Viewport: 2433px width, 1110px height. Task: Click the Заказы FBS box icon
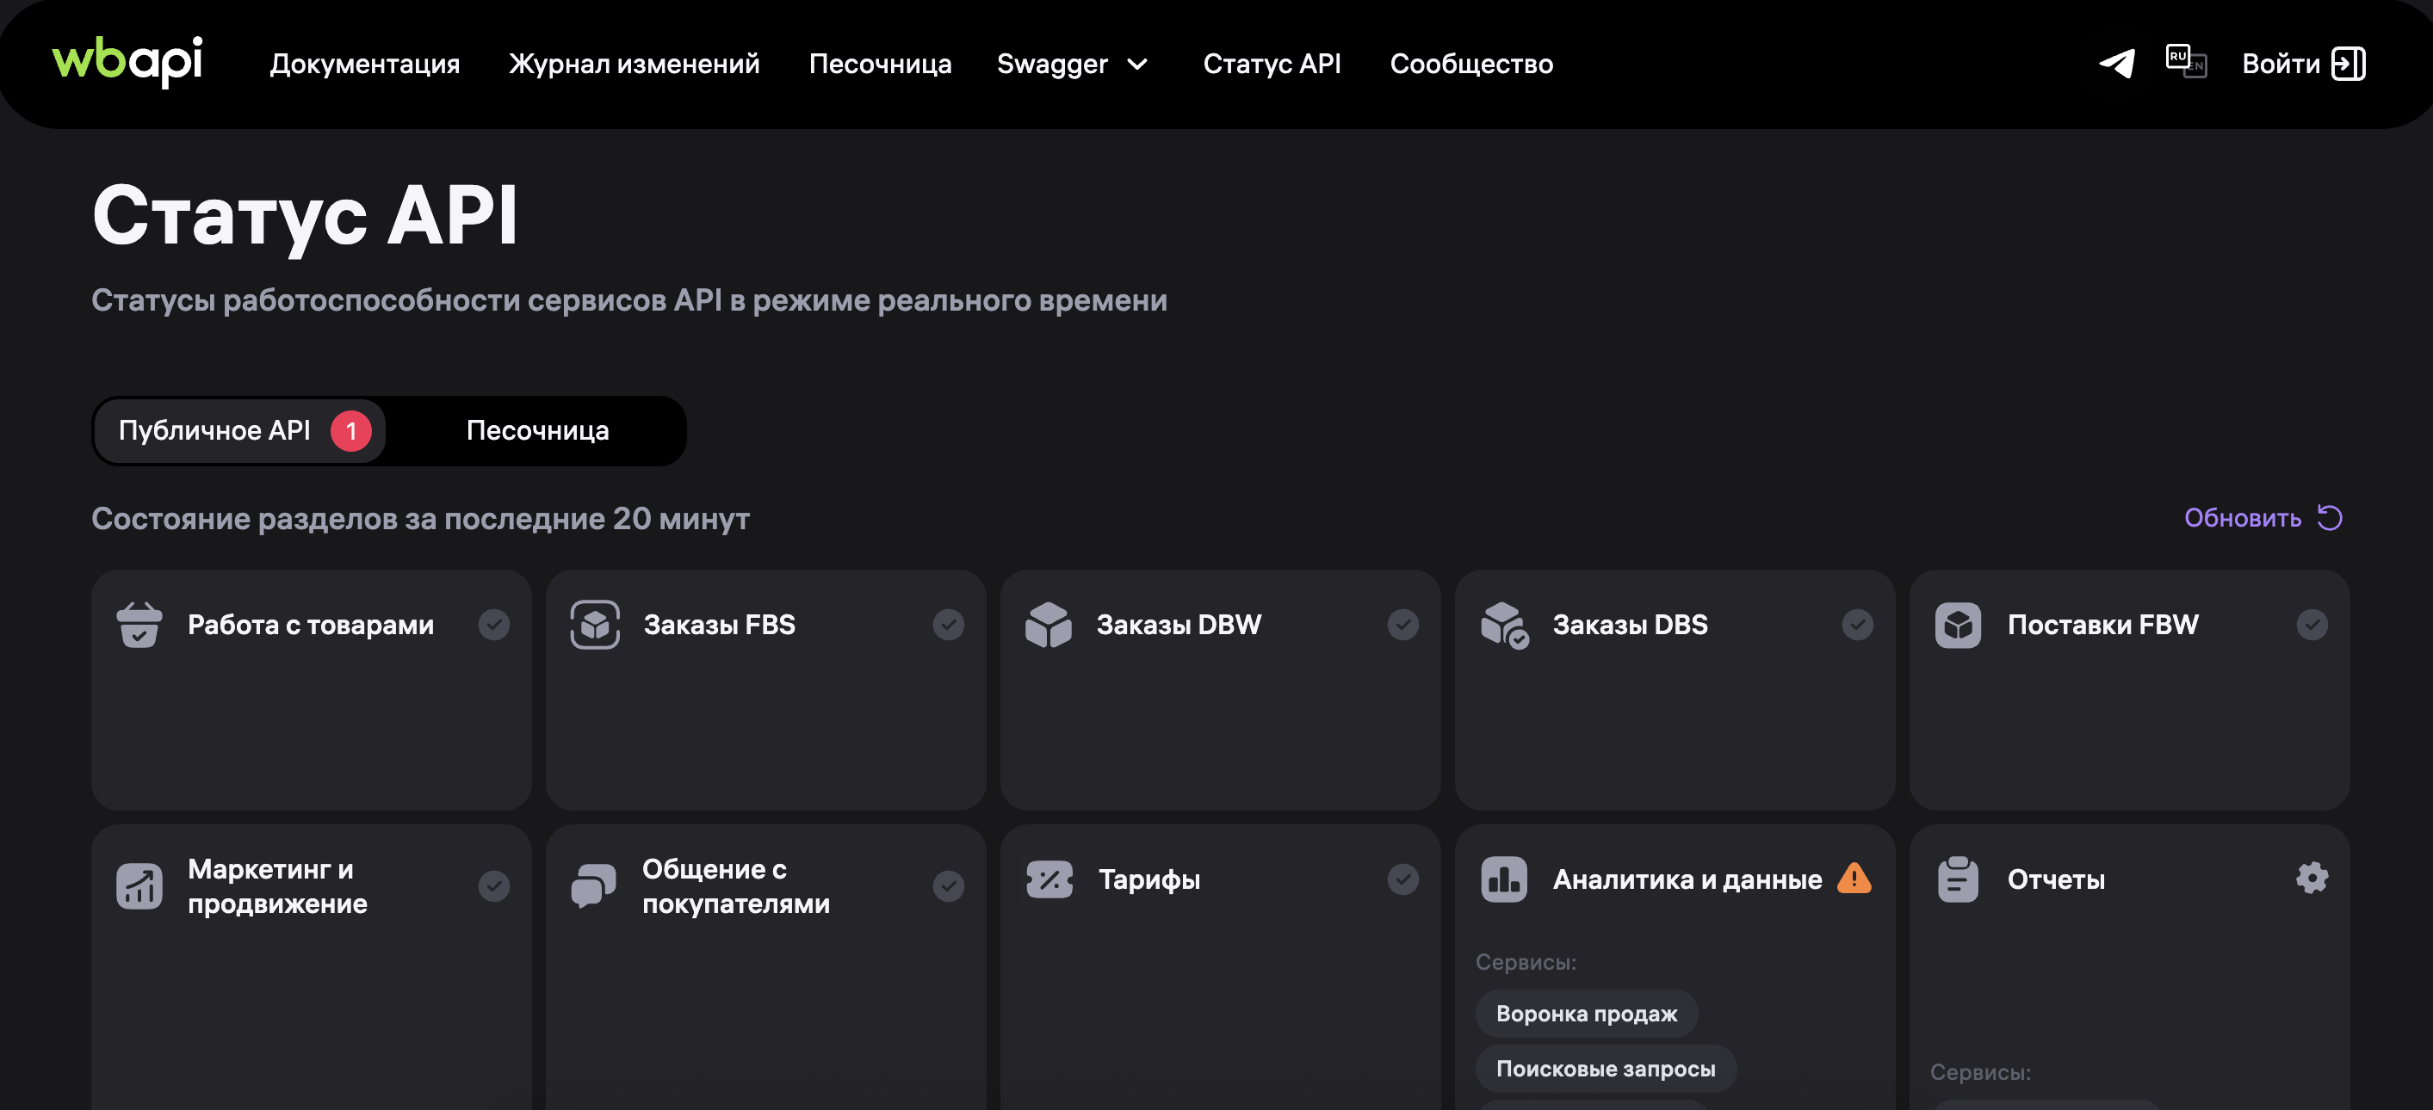595,625
